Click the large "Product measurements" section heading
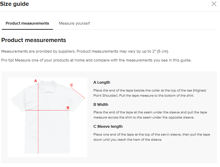This screenshot has height=167, width=220. pyautogui.click(x=34, y=40)
